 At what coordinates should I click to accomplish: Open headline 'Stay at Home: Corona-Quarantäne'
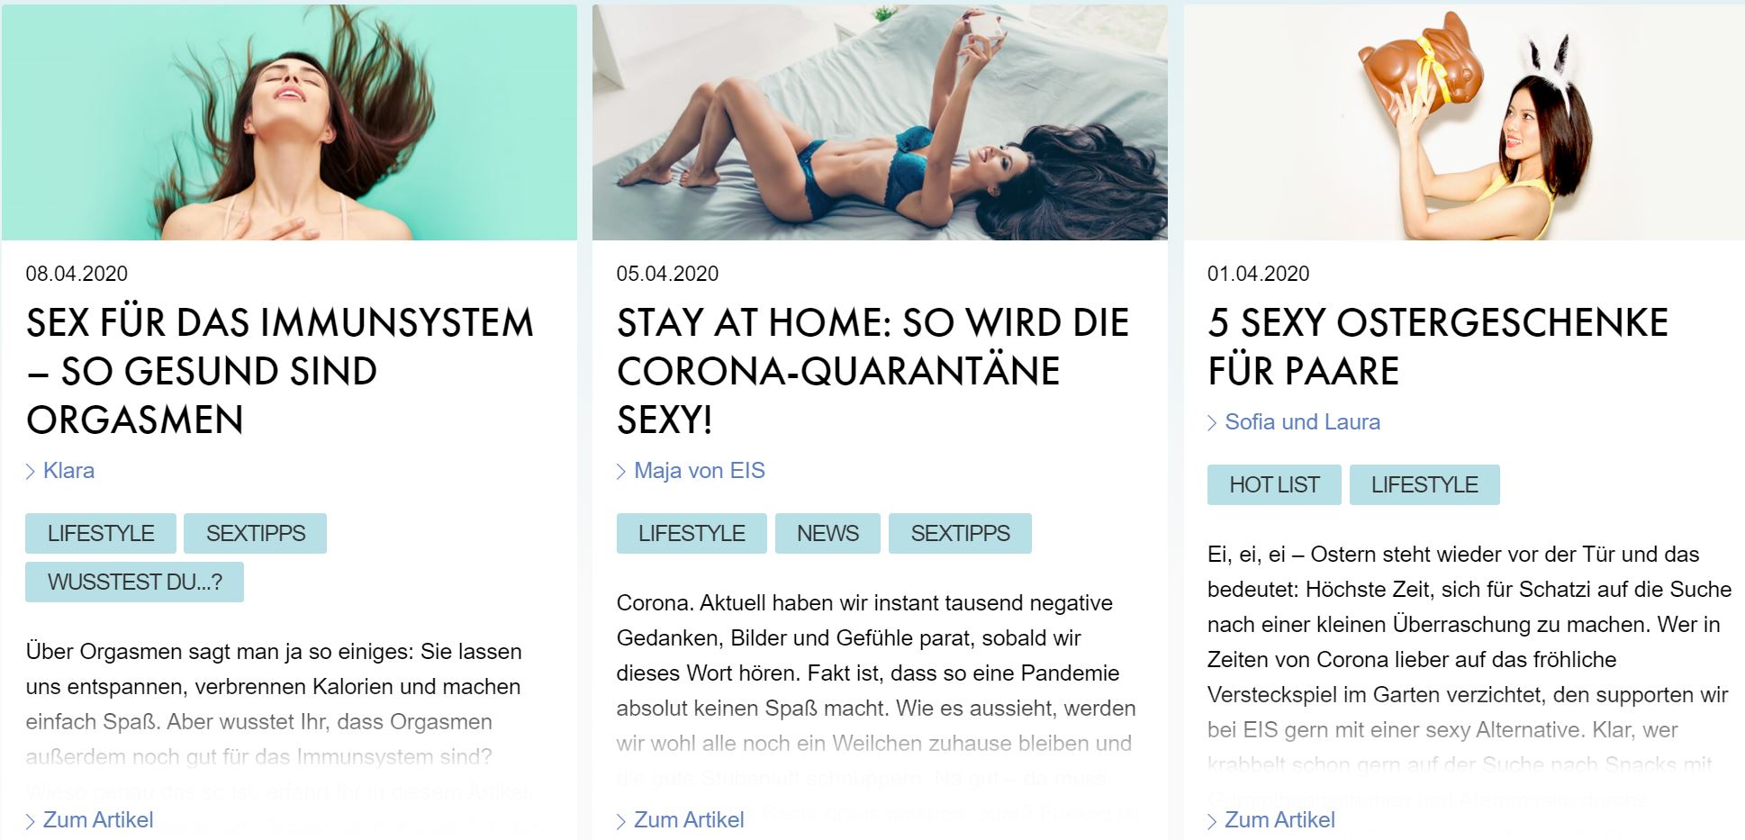tap(872, 371)
